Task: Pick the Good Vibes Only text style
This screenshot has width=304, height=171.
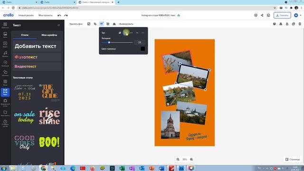Action: pyautogui.click(x=25, y=142)
